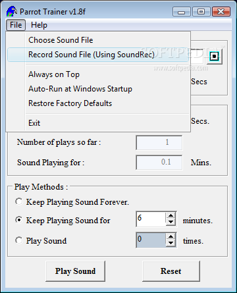Viewport: 237px width, 293px height.
Task: Open the File menu
Action: (x=16, y=25)
